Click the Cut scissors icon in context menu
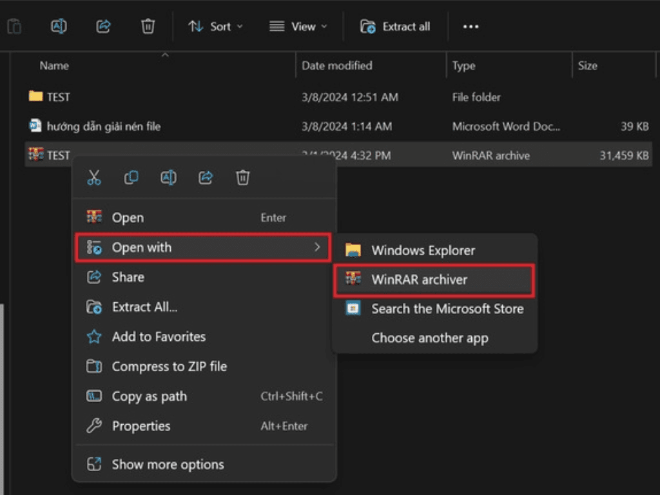Image resolution: width=660 pixels, height=495 pixels. [94, 178]
